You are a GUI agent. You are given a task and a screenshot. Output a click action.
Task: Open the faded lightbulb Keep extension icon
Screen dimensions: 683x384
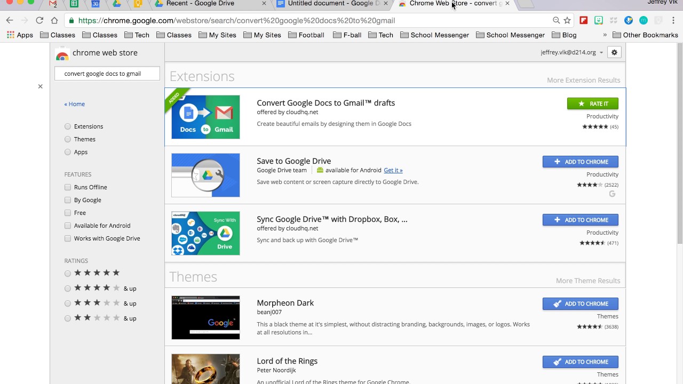658,20
